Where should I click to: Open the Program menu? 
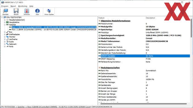click(x=5, y=6)
